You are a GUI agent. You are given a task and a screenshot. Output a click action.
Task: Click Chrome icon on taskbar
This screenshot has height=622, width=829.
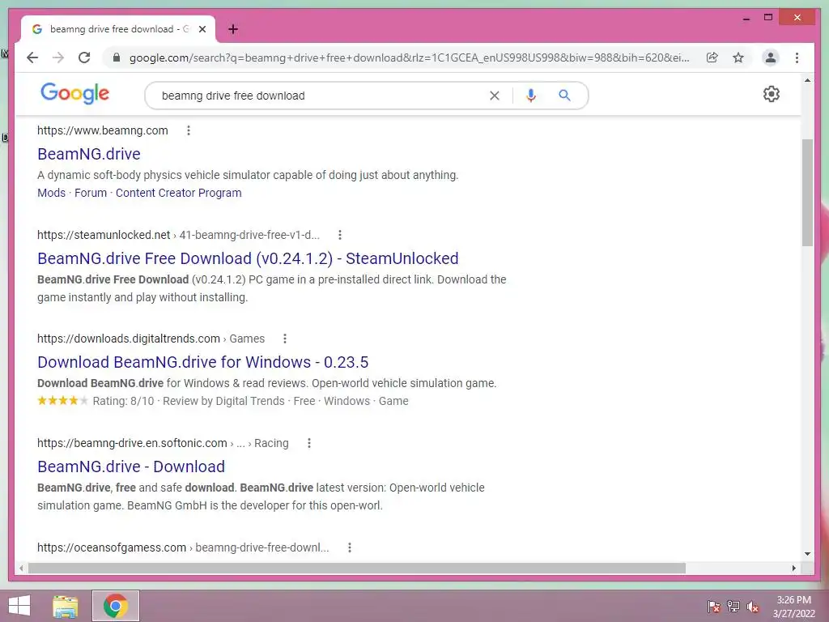pos(115,606)
